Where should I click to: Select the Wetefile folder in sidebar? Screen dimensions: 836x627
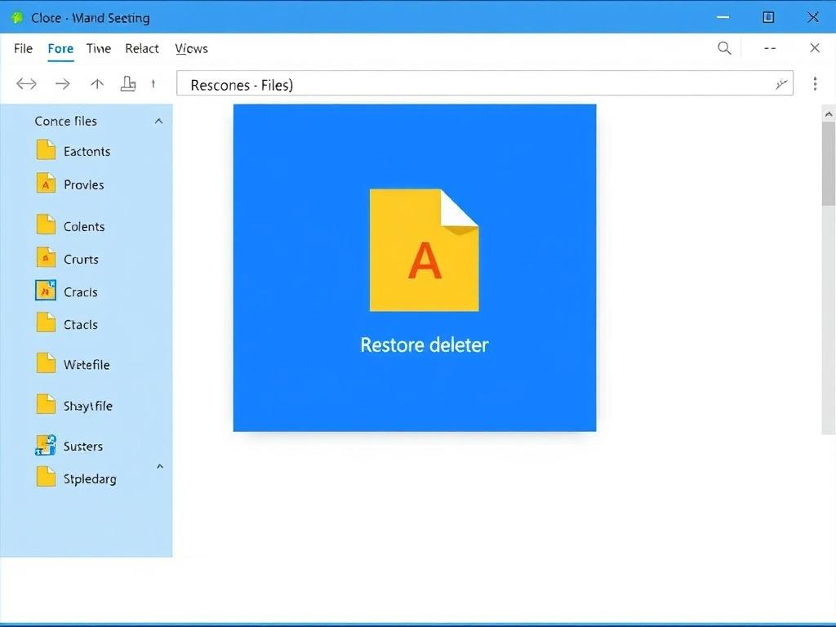click(87, 364)
